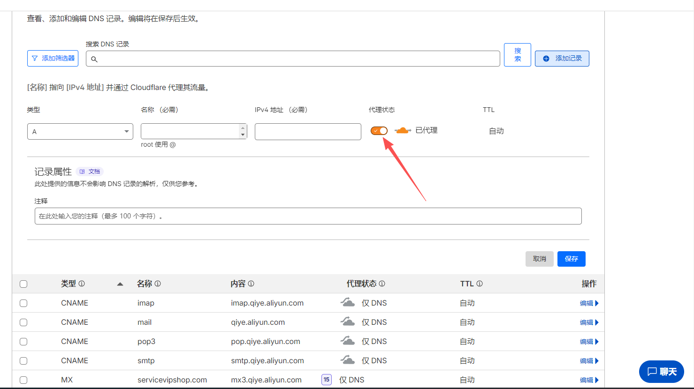Click the info icon next to 类型 header
This screenshot has height=389, width=694.
click(x=82, y=284)
